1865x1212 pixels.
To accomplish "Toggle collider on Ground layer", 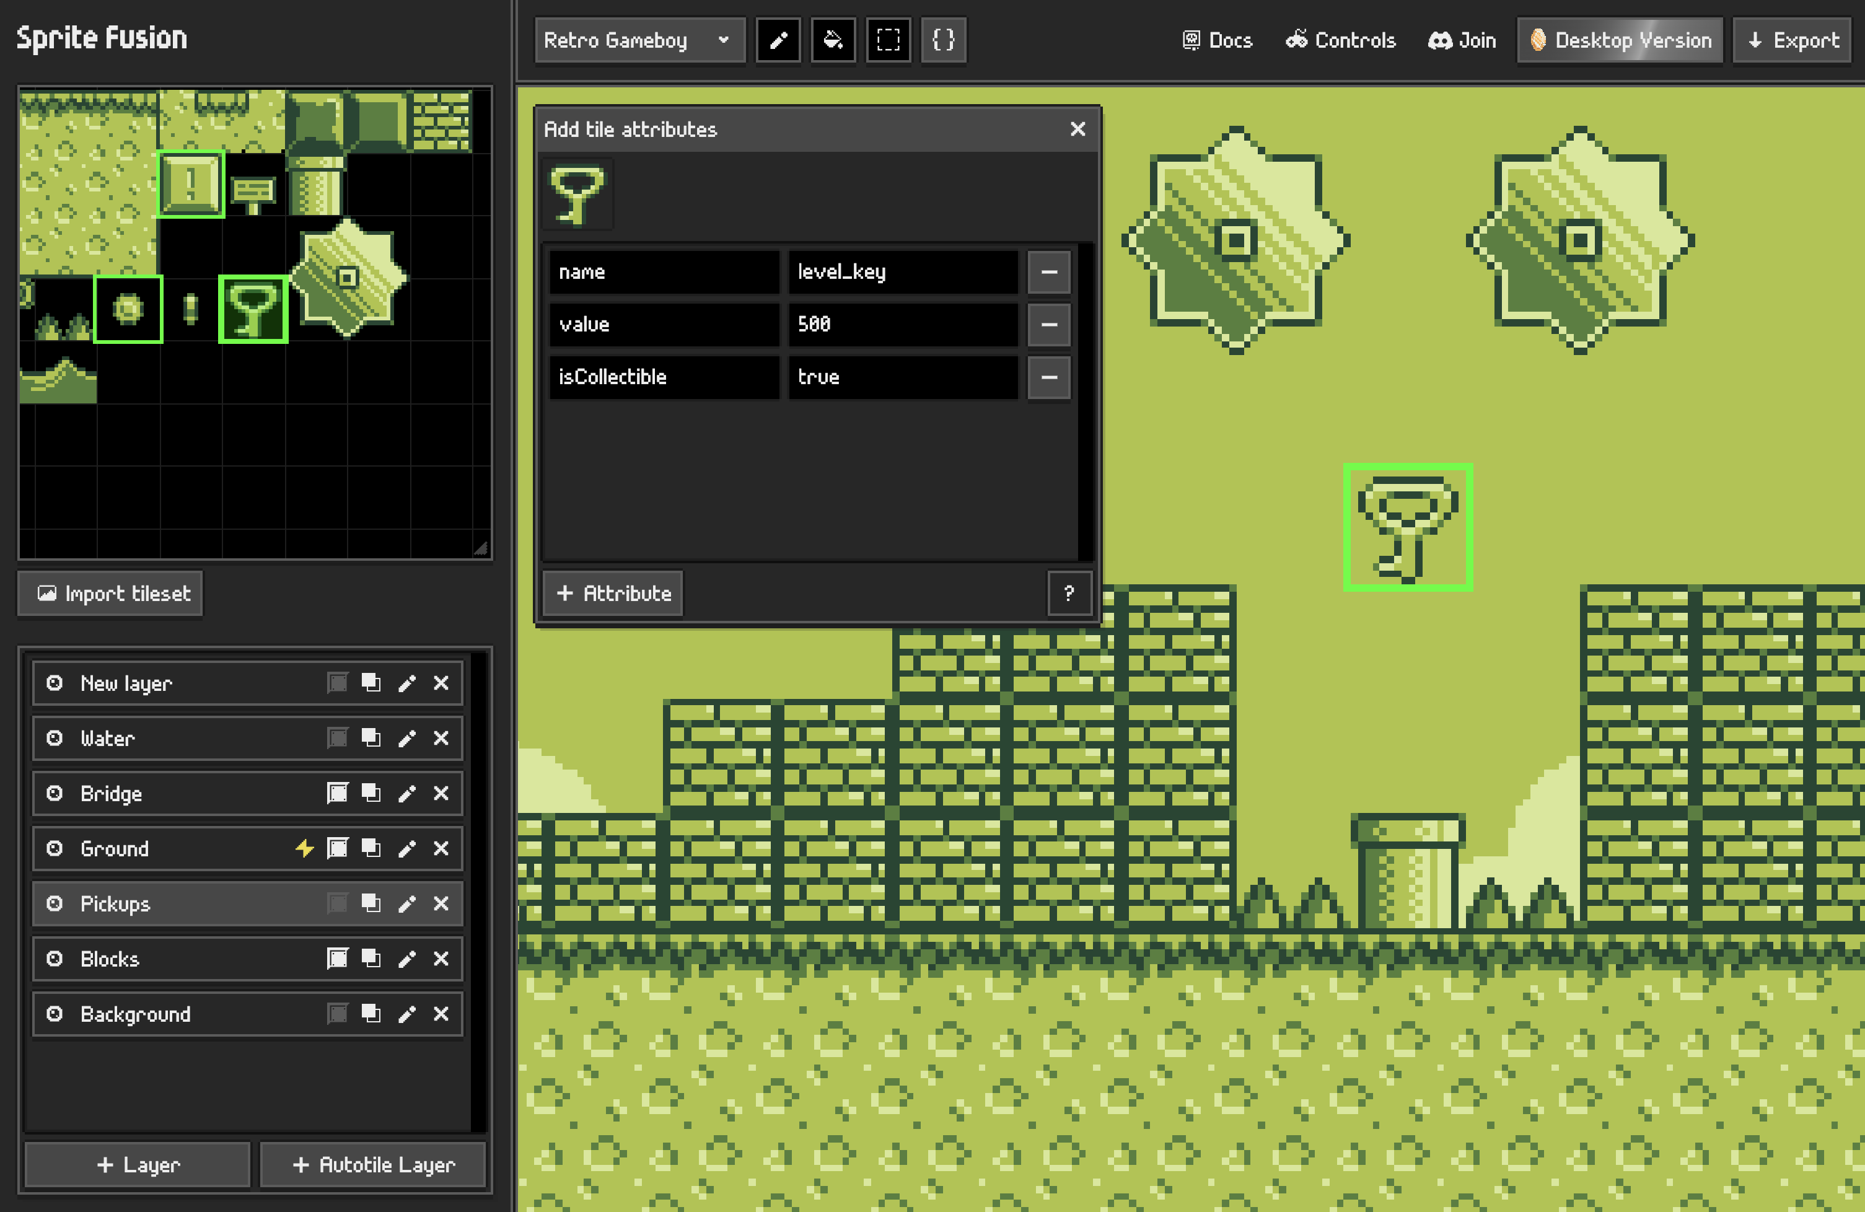I will coord(337,848).
